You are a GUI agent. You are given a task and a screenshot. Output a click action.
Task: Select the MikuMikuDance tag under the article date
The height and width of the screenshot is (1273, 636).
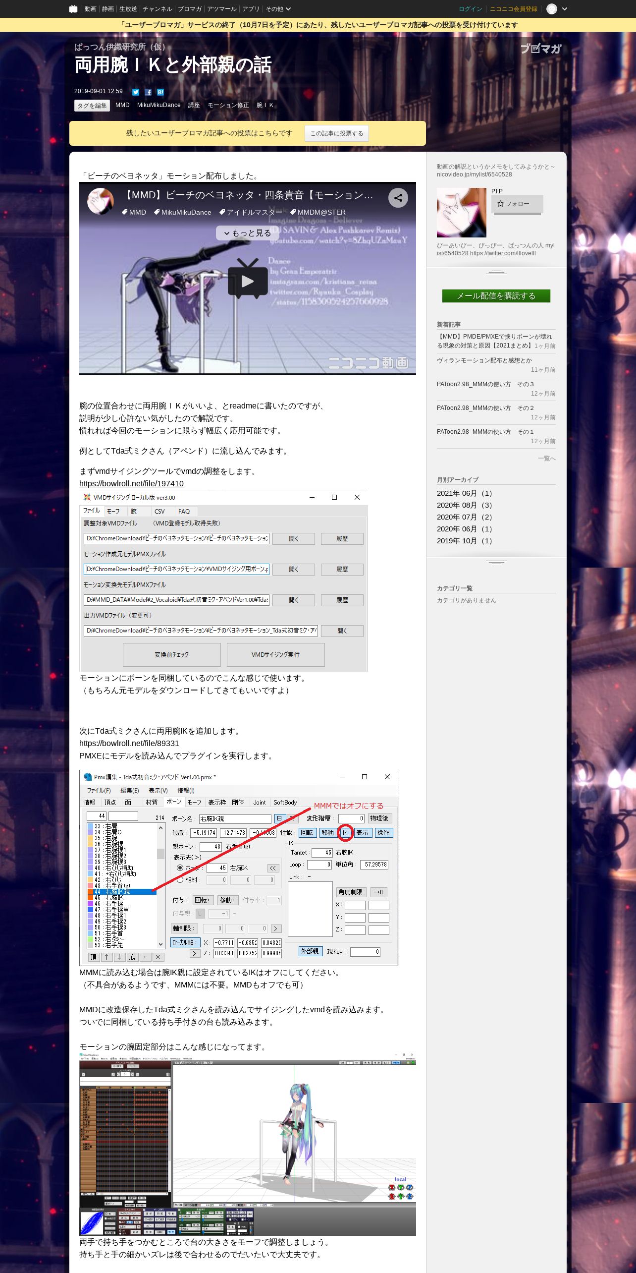(159, 105)
